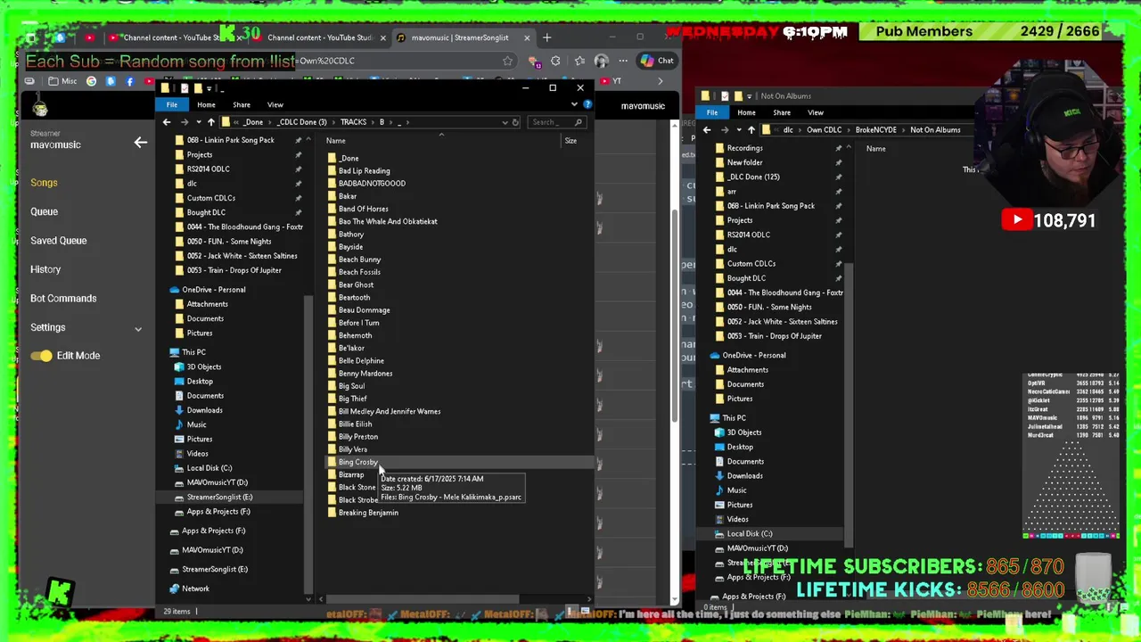Click browser profile avatar icon
This screenshot has height=642, width=1141.
[601, 61]
